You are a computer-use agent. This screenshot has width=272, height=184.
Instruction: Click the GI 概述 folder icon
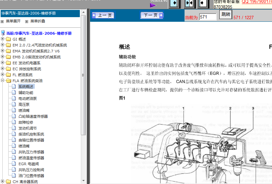coord(8,39)
